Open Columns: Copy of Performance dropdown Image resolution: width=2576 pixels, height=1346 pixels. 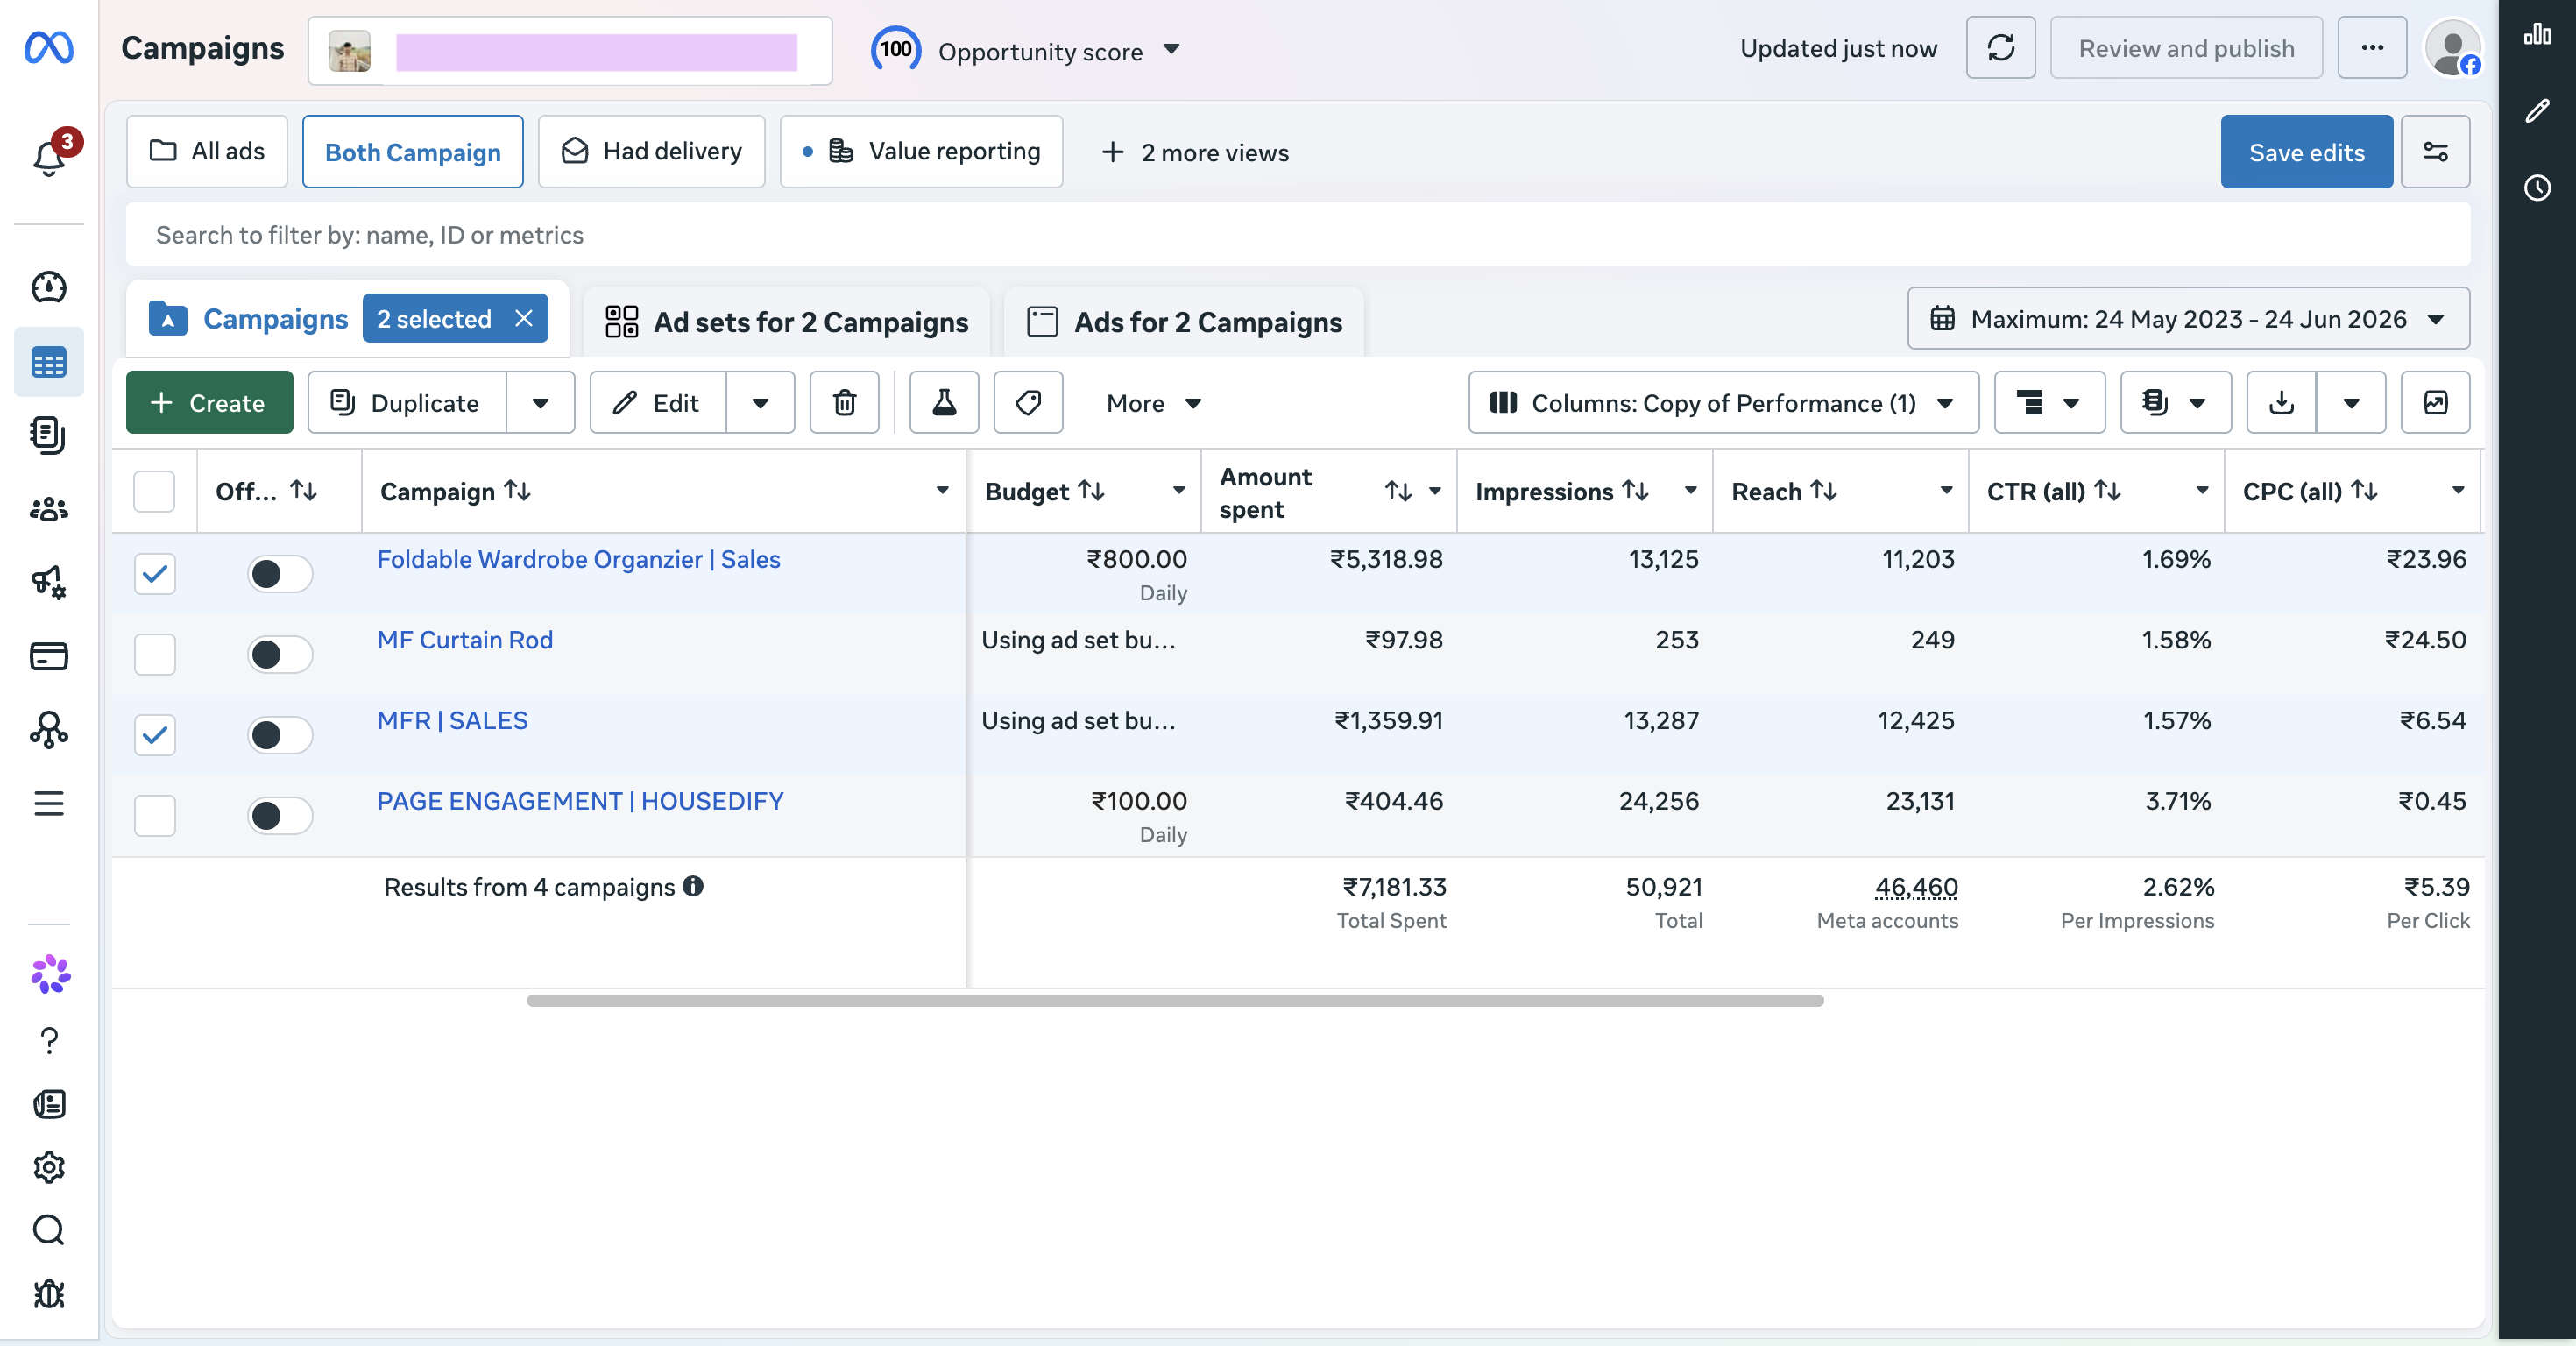tap(1723, 402)
